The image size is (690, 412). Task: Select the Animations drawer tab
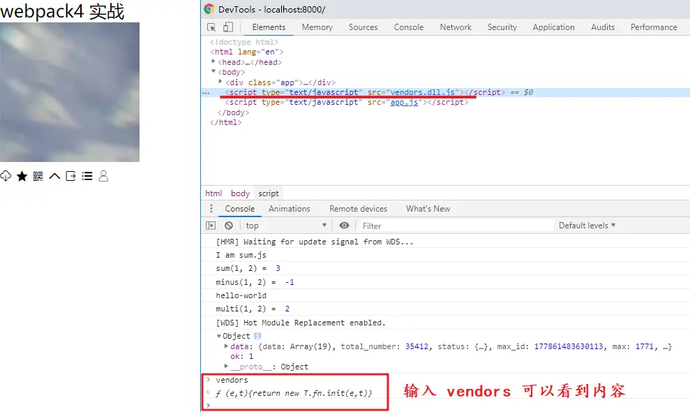[289, 209]
